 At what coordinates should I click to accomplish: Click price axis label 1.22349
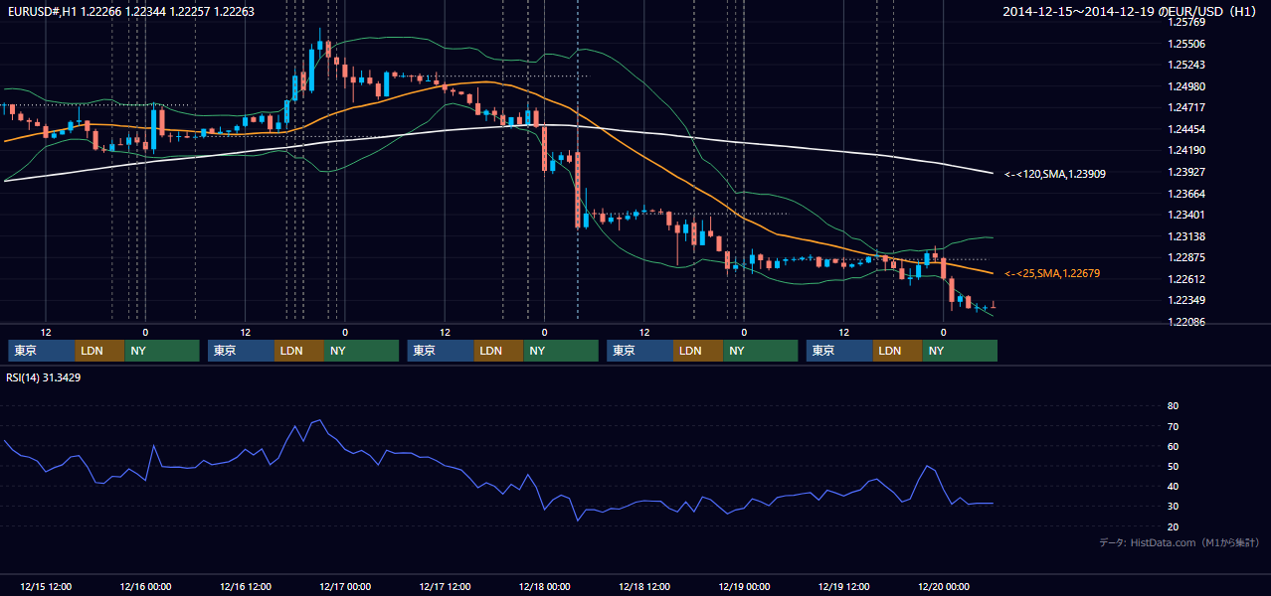point(1186,300)
